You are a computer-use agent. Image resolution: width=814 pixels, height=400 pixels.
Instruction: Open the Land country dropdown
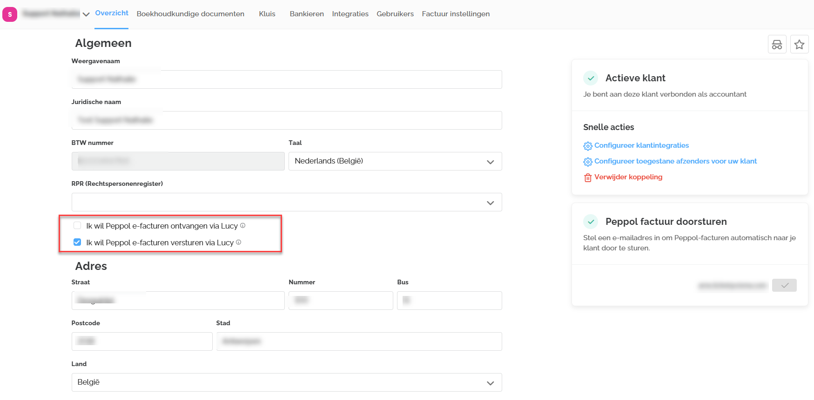click(x=286, y=382)
